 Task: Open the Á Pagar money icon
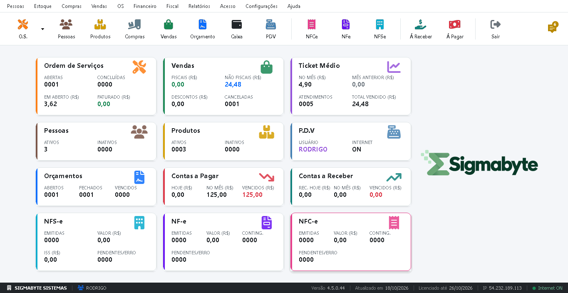(455, 25)
